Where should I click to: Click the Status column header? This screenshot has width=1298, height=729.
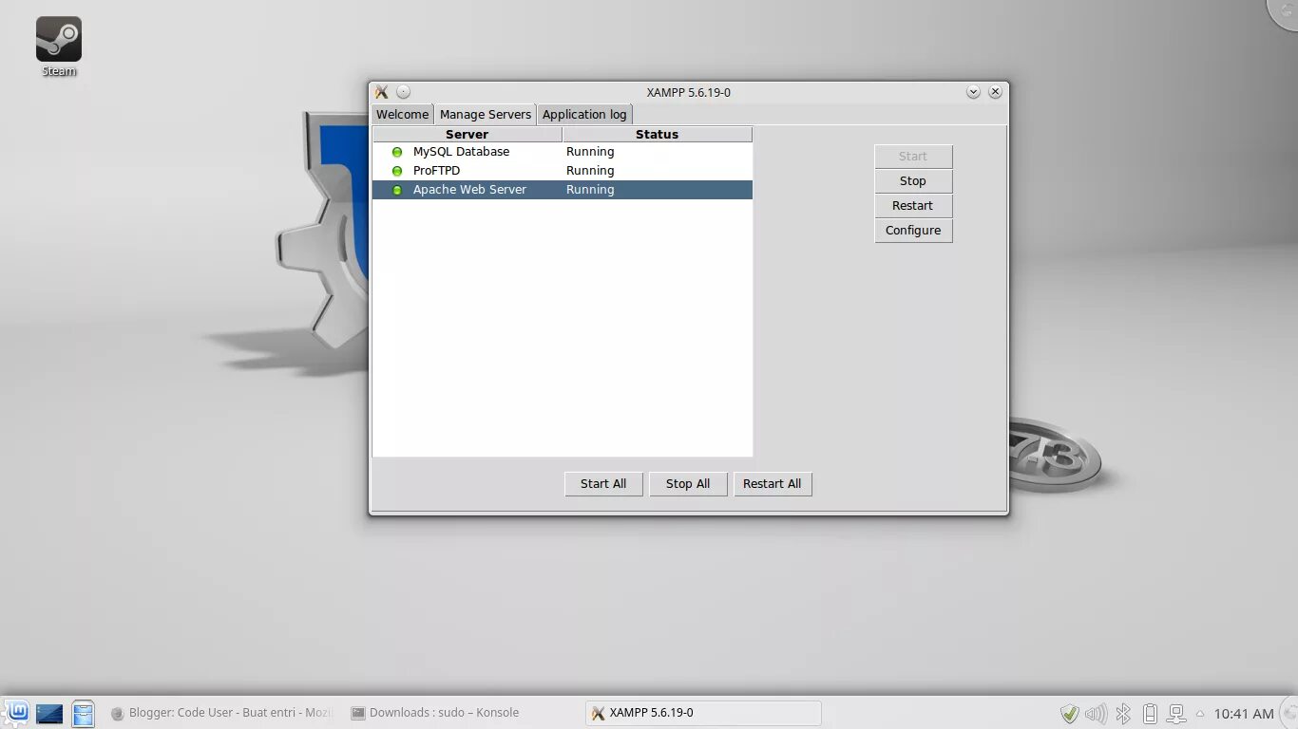[657, 135]
